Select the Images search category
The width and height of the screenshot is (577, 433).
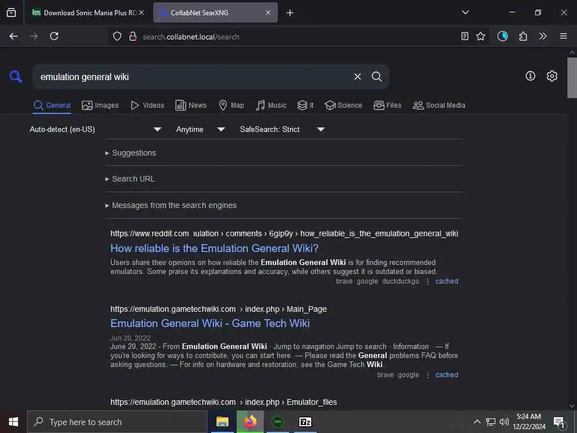click(100, 105)
